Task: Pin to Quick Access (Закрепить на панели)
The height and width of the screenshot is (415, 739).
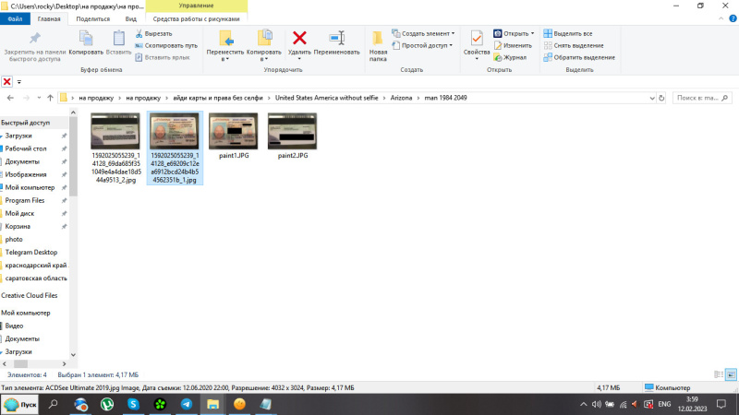Action: (34, 43)
